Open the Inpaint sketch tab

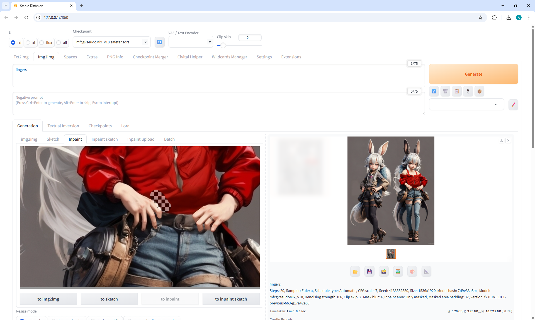pyautogui.click(x=104, y=139)
